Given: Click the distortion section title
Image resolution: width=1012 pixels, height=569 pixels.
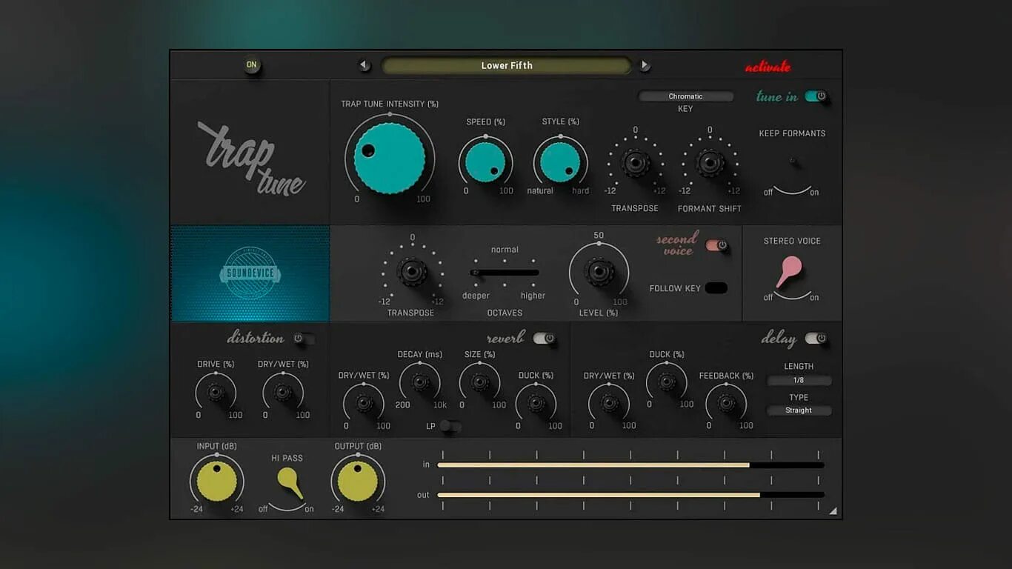Looking at the screenshot, I should tap(256, 338).
